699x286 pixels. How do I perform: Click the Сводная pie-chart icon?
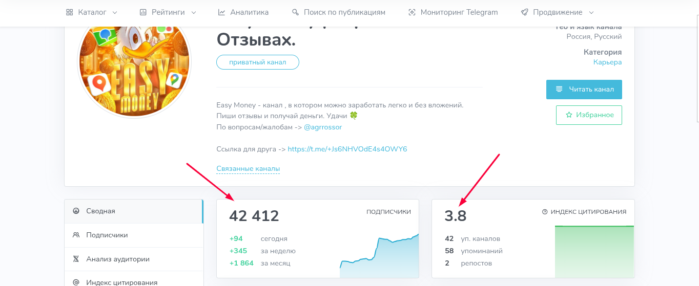click(76, 211)
